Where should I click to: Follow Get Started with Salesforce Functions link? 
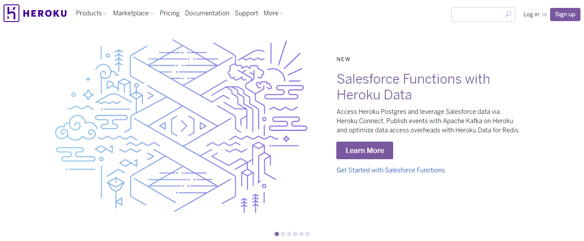391,170
